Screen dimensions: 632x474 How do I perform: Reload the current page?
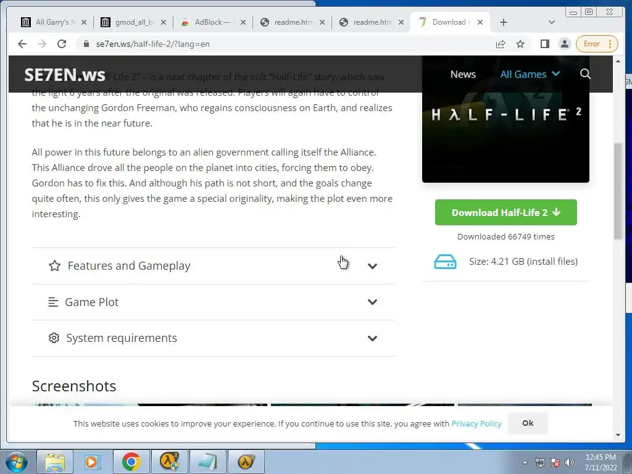(x=62, y=44)
